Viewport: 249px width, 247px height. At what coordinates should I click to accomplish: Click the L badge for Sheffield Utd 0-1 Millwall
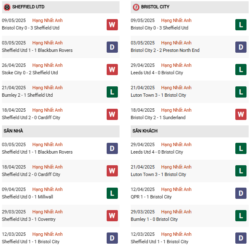112,193
